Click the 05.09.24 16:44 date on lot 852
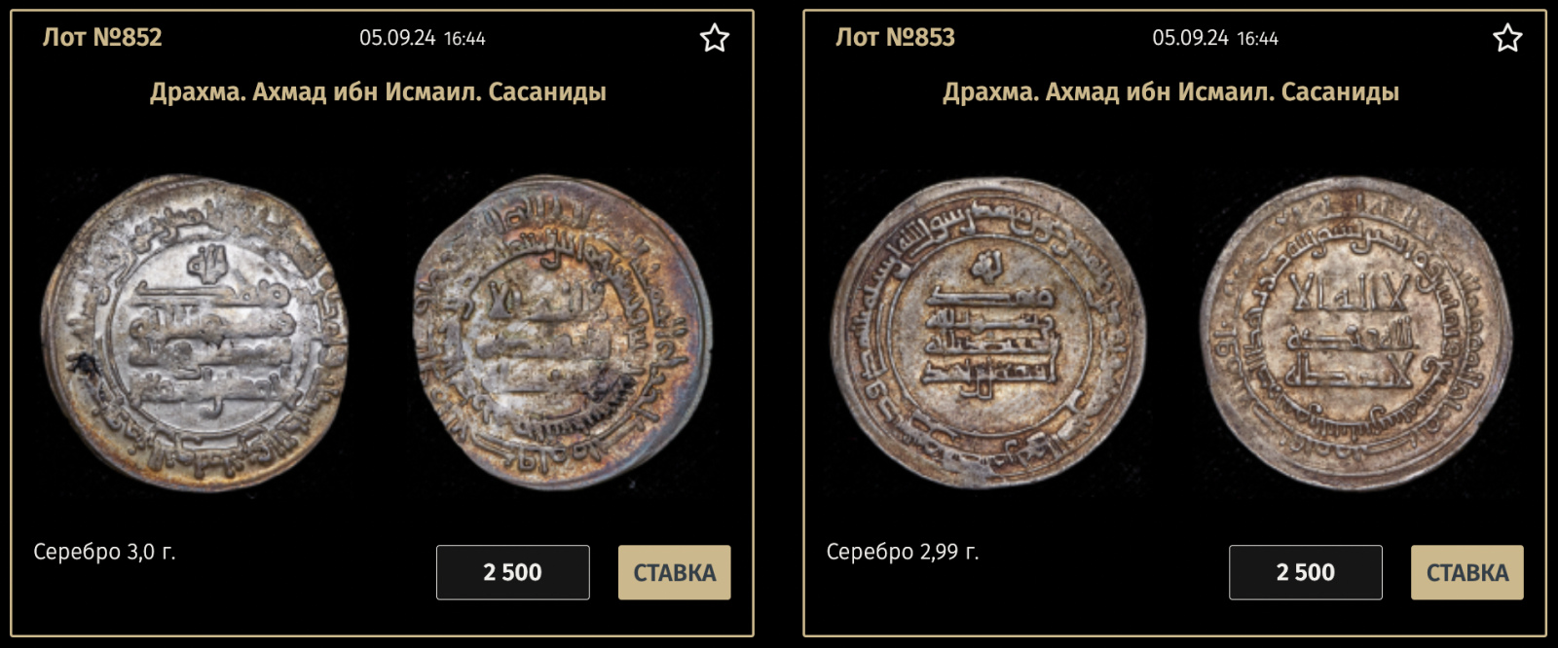This screenshot has width=1558, height=648. coord(423,38)
